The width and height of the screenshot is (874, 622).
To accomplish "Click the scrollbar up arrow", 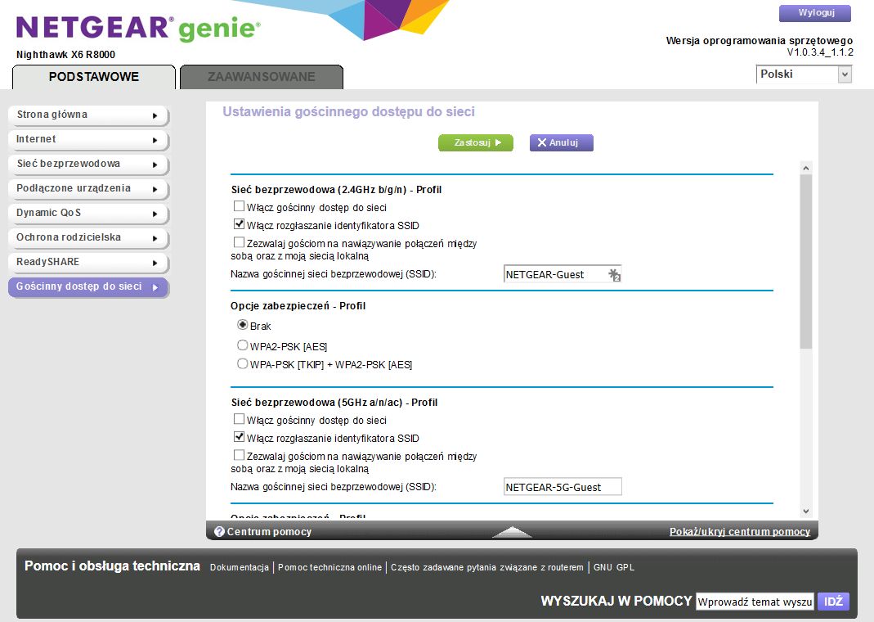I will point(805,168).
